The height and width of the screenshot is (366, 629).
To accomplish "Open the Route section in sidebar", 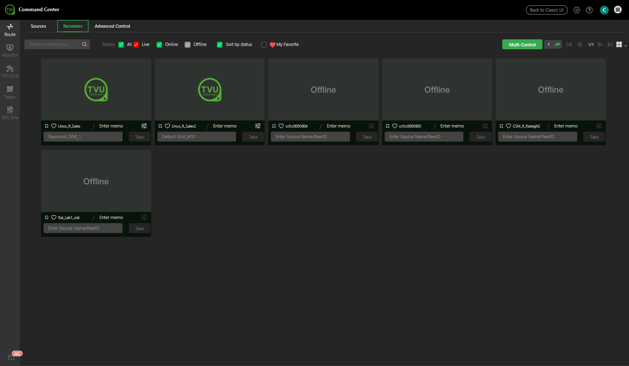I will (10, 30).
